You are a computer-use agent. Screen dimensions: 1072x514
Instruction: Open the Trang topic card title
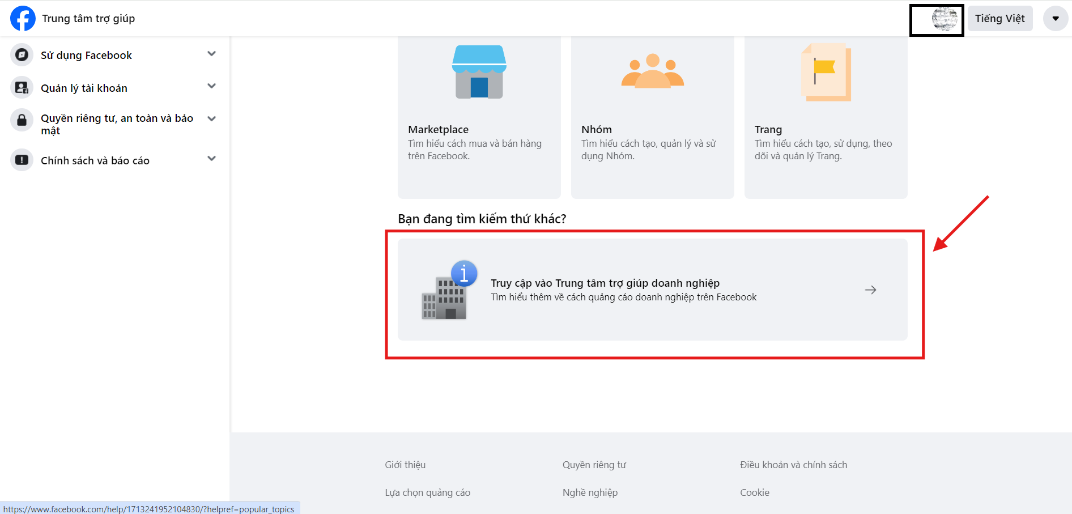[768, 129]
